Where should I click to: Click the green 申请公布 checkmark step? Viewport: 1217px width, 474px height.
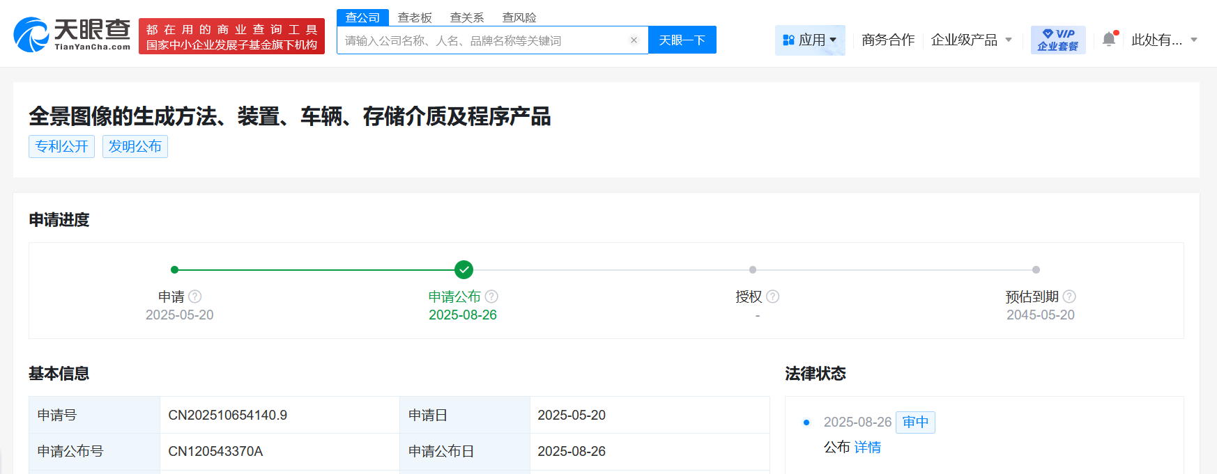coord(464,269)
